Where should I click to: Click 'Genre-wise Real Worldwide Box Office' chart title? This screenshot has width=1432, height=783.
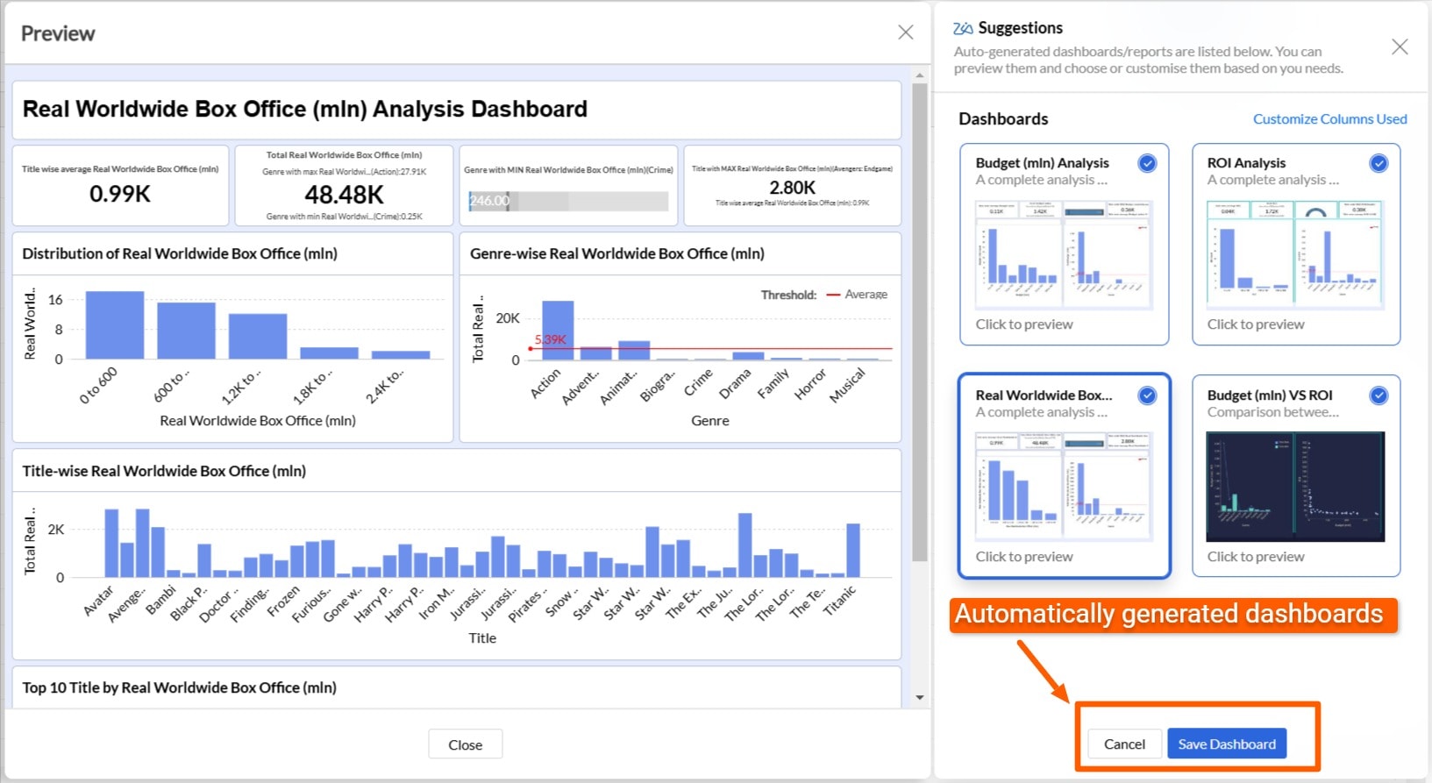pos(616,253)
